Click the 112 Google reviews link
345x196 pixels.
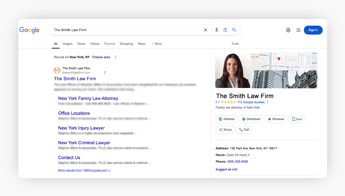click(251, 102)
